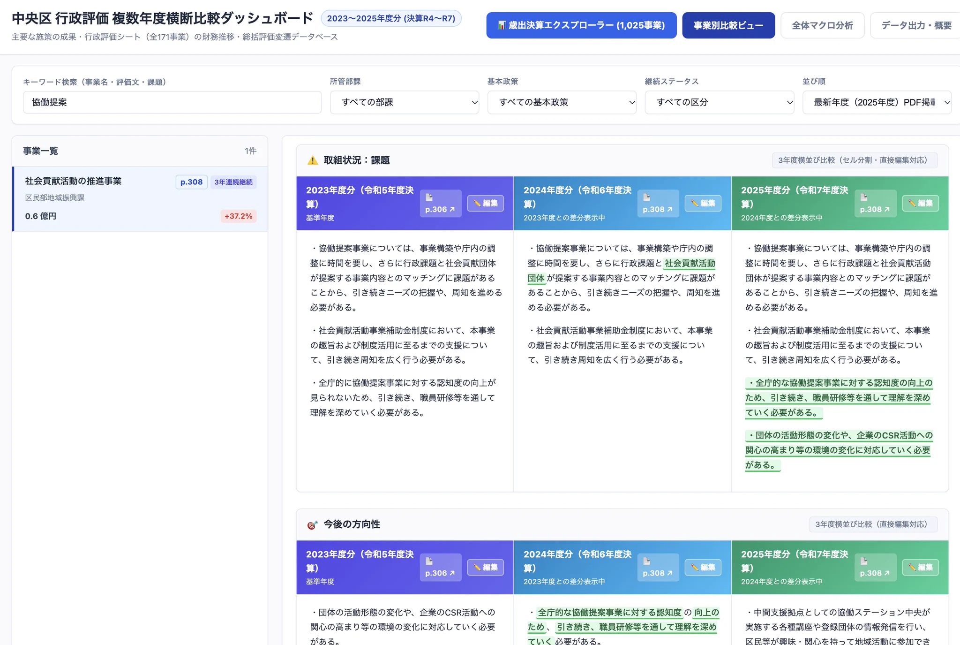This screenshot has width=960, height=645.
Task: Open p.306 PDF link in 今後の方向性 2023 column
Action: [440, 567]
